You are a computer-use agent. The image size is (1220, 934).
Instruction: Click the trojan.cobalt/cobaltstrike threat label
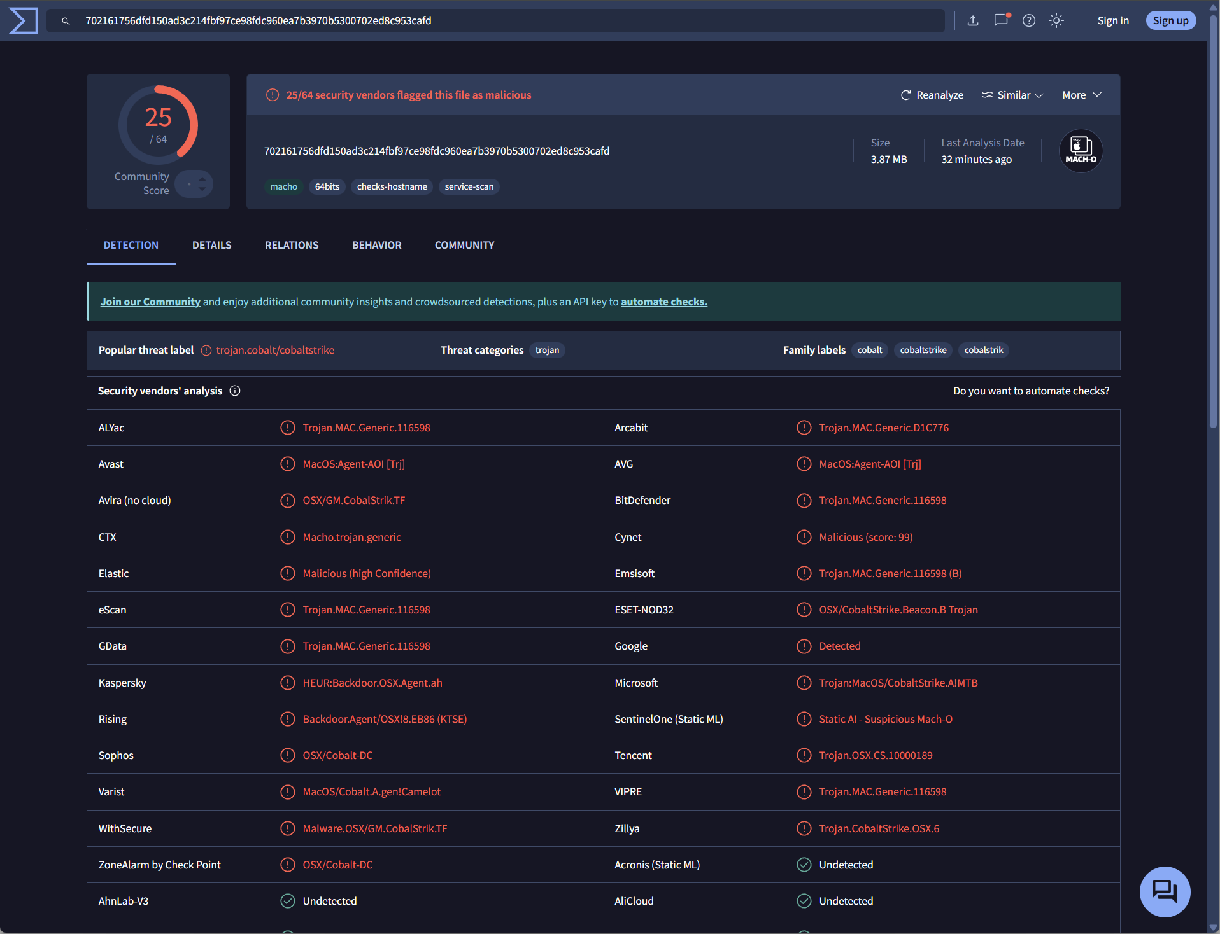click(275, 350)
